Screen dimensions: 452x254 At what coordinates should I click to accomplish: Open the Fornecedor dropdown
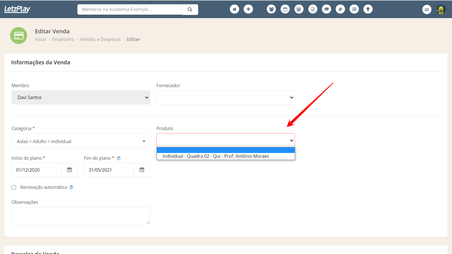point(226,97)
